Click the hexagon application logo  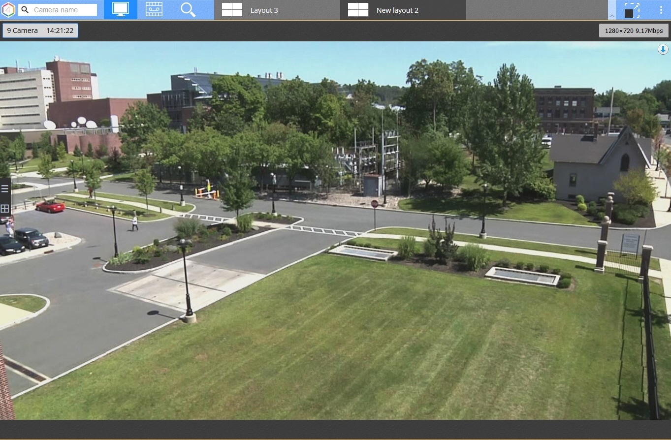pos(9,10)
